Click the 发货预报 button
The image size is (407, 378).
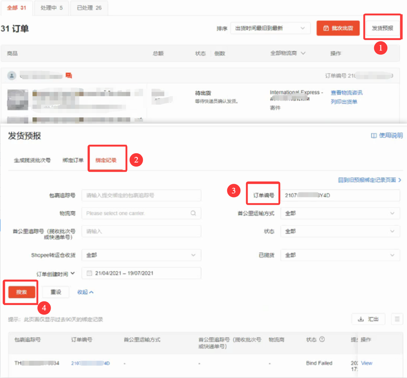click(x=383, y=28)
